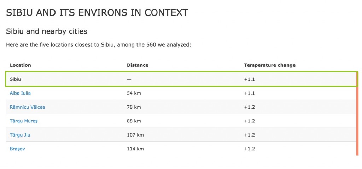The width and height of the screenshot is (362, 169).
Task: Click the Sibiu and its environs title
Action: click(97, 13)
